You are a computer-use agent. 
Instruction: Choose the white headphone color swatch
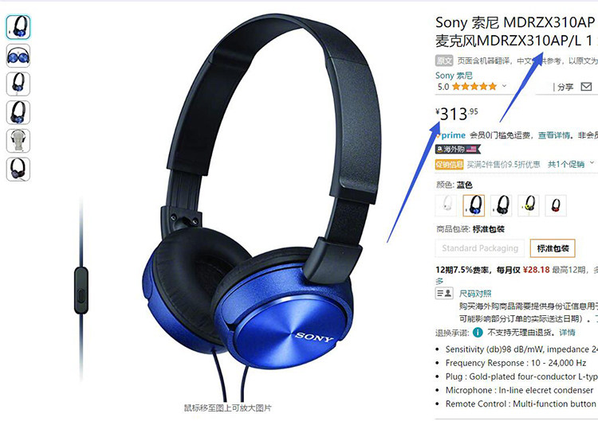coord(447,205)
